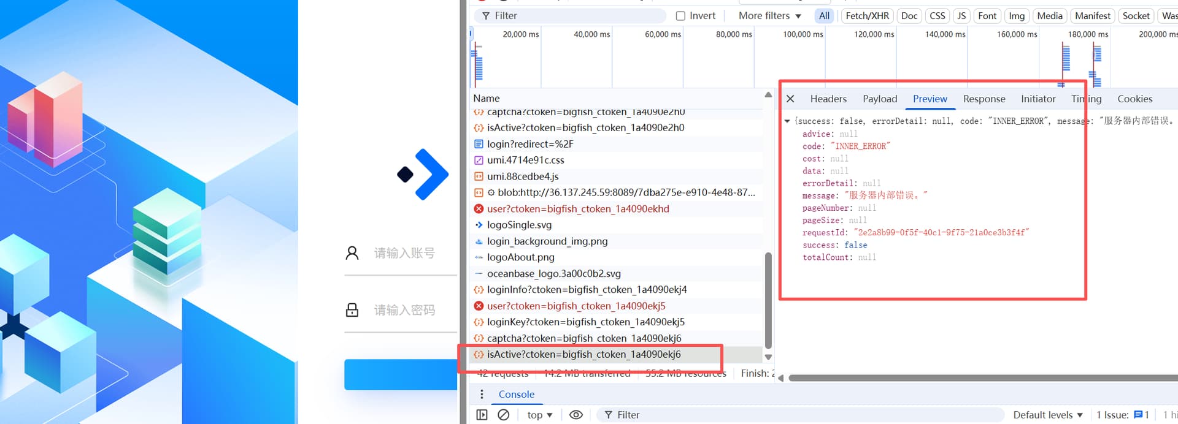1178x424 pixels.
Task: Toggle the Invert filter checkbox
Action: coord(680,16)
